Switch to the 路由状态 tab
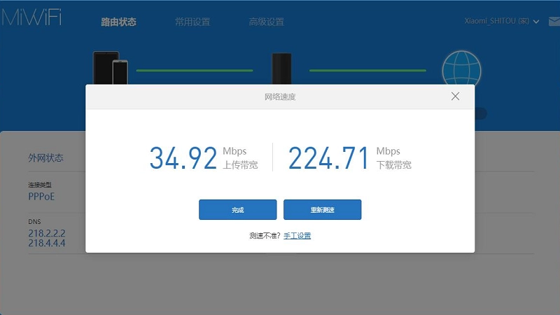This screenshot has width=560, height=315. click(x=118, y=22)
